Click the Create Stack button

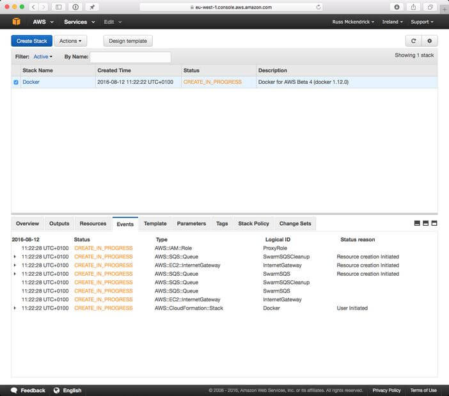[x=32, y=41]
